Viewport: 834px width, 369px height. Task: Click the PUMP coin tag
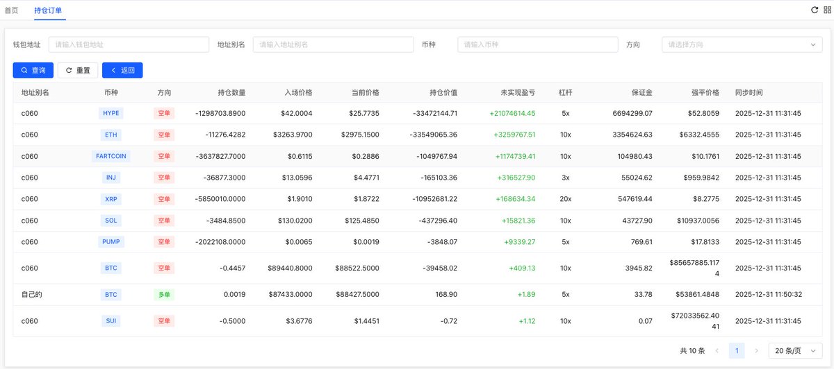(111, 242)
